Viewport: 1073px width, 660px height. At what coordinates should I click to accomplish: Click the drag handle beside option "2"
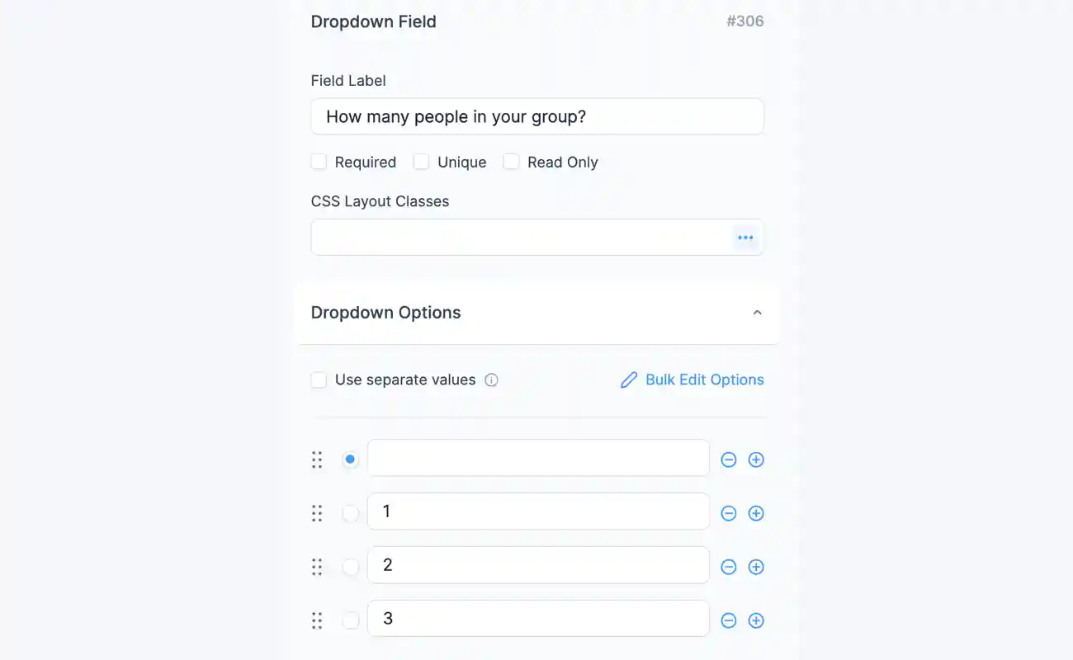coord(317,566)
